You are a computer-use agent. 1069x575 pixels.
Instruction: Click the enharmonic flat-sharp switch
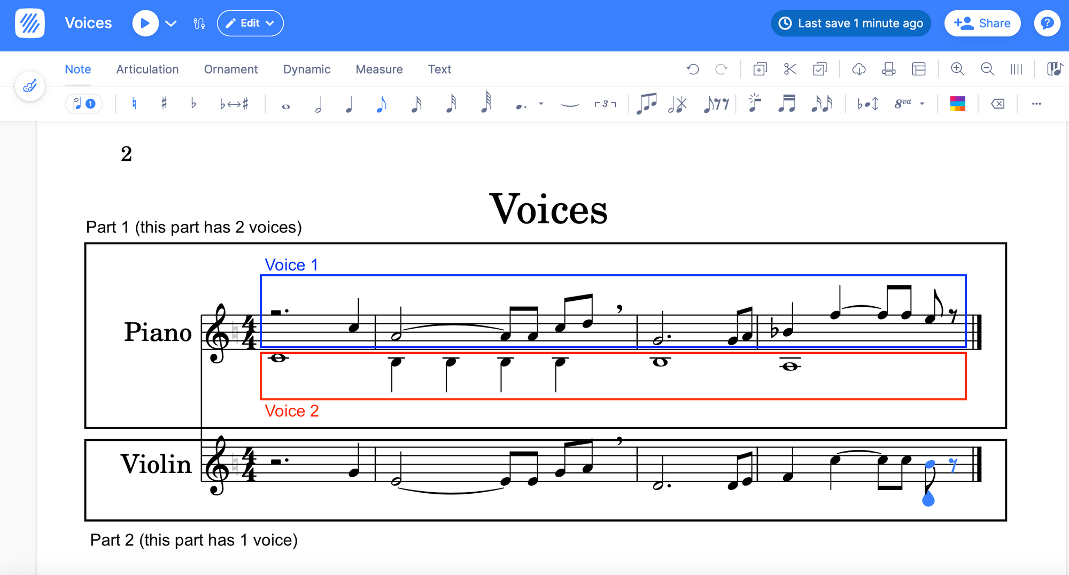234,104
